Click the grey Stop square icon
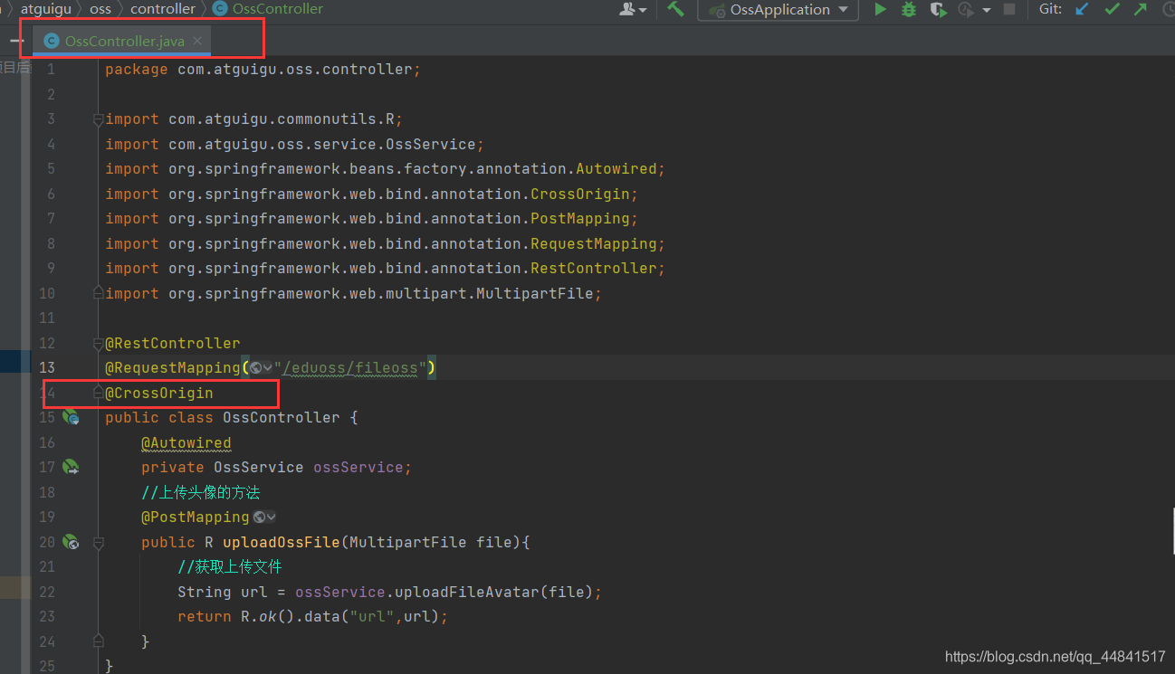The height and width of the screenshot is (674, 1175). tap(1009, 9)
